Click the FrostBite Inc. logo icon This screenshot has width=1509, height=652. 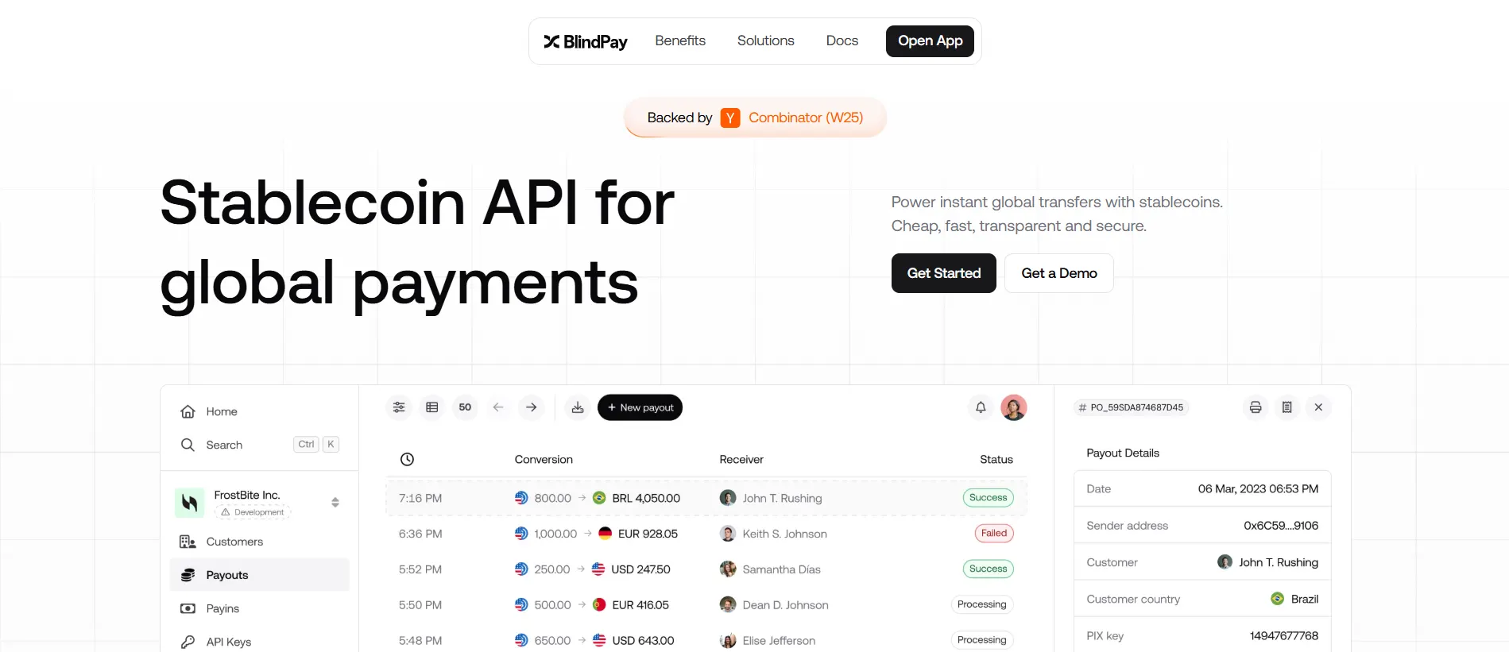pyautogui.click(x=189, y=503)
